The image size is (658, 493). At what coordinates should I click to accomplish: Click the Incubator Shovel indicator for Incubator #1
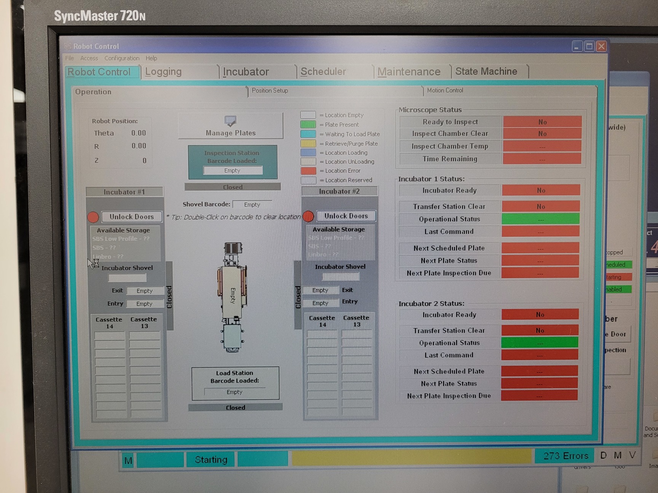click(x=127, y=278)
